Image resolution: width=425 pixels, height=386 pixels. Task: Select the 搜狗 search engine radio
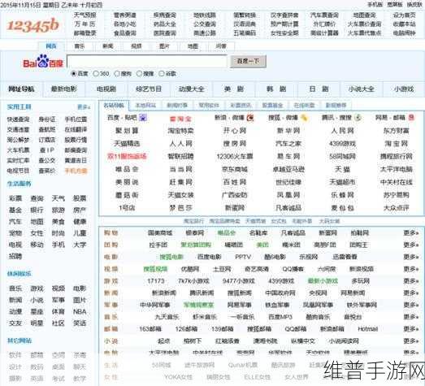coord(117,73)
